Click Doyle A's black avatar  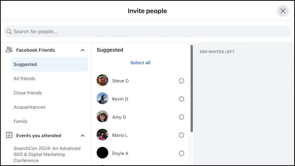click(x=102, y=153)
